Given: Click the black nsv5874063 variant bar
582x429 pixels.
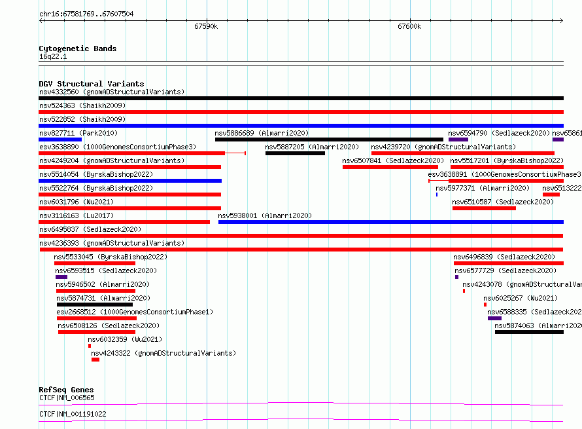Looking at the screenshot, I should click(529, 332).
